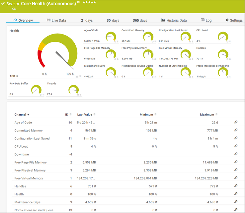
Task: Click the small gear under the Health gauge
Action: [77, 76]
